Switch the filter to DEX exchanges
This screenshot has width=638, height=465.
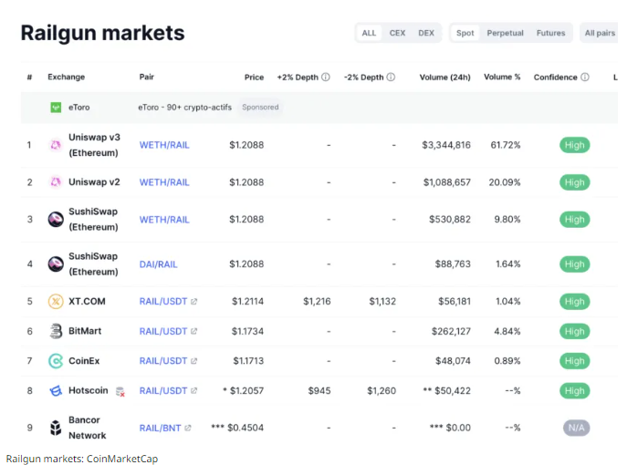(426, 33)
